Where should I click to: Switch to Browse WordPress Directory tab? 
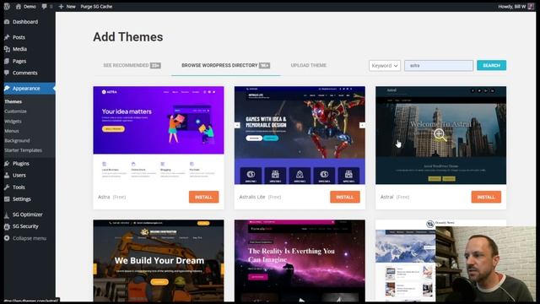click(225, 66)
